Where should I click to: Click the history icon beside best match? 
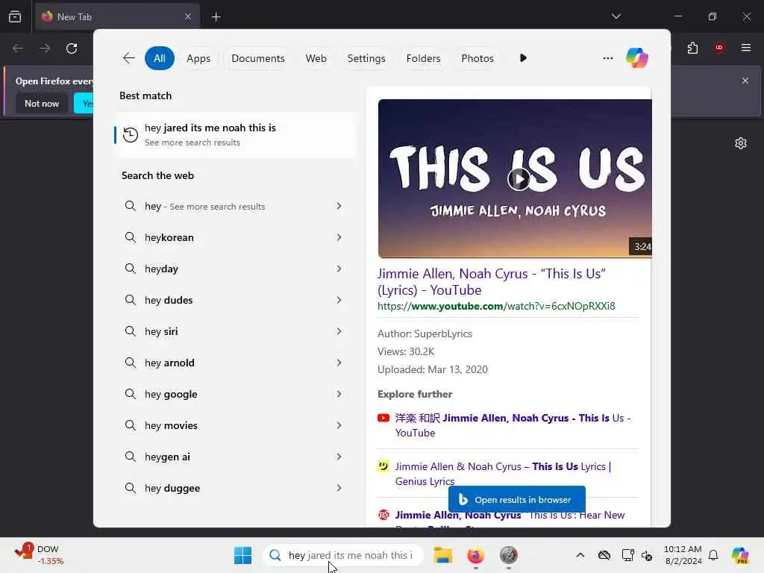tap(130, 134)
